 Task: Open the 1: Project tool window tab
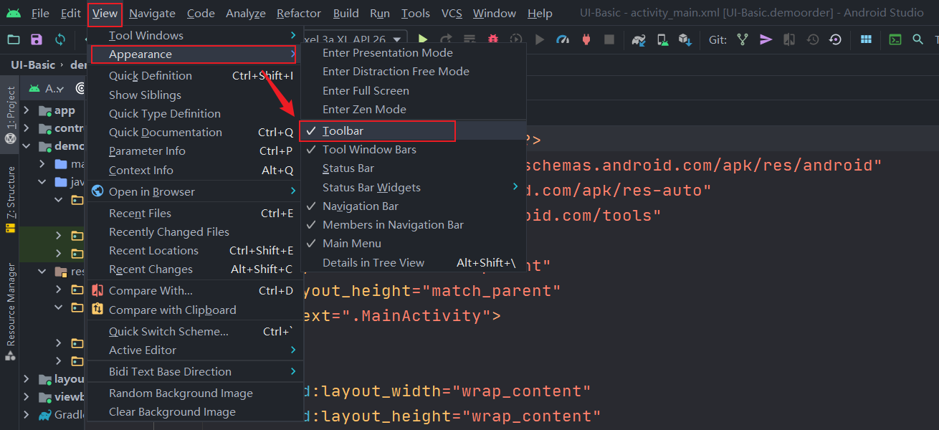(x=10, y=115)
